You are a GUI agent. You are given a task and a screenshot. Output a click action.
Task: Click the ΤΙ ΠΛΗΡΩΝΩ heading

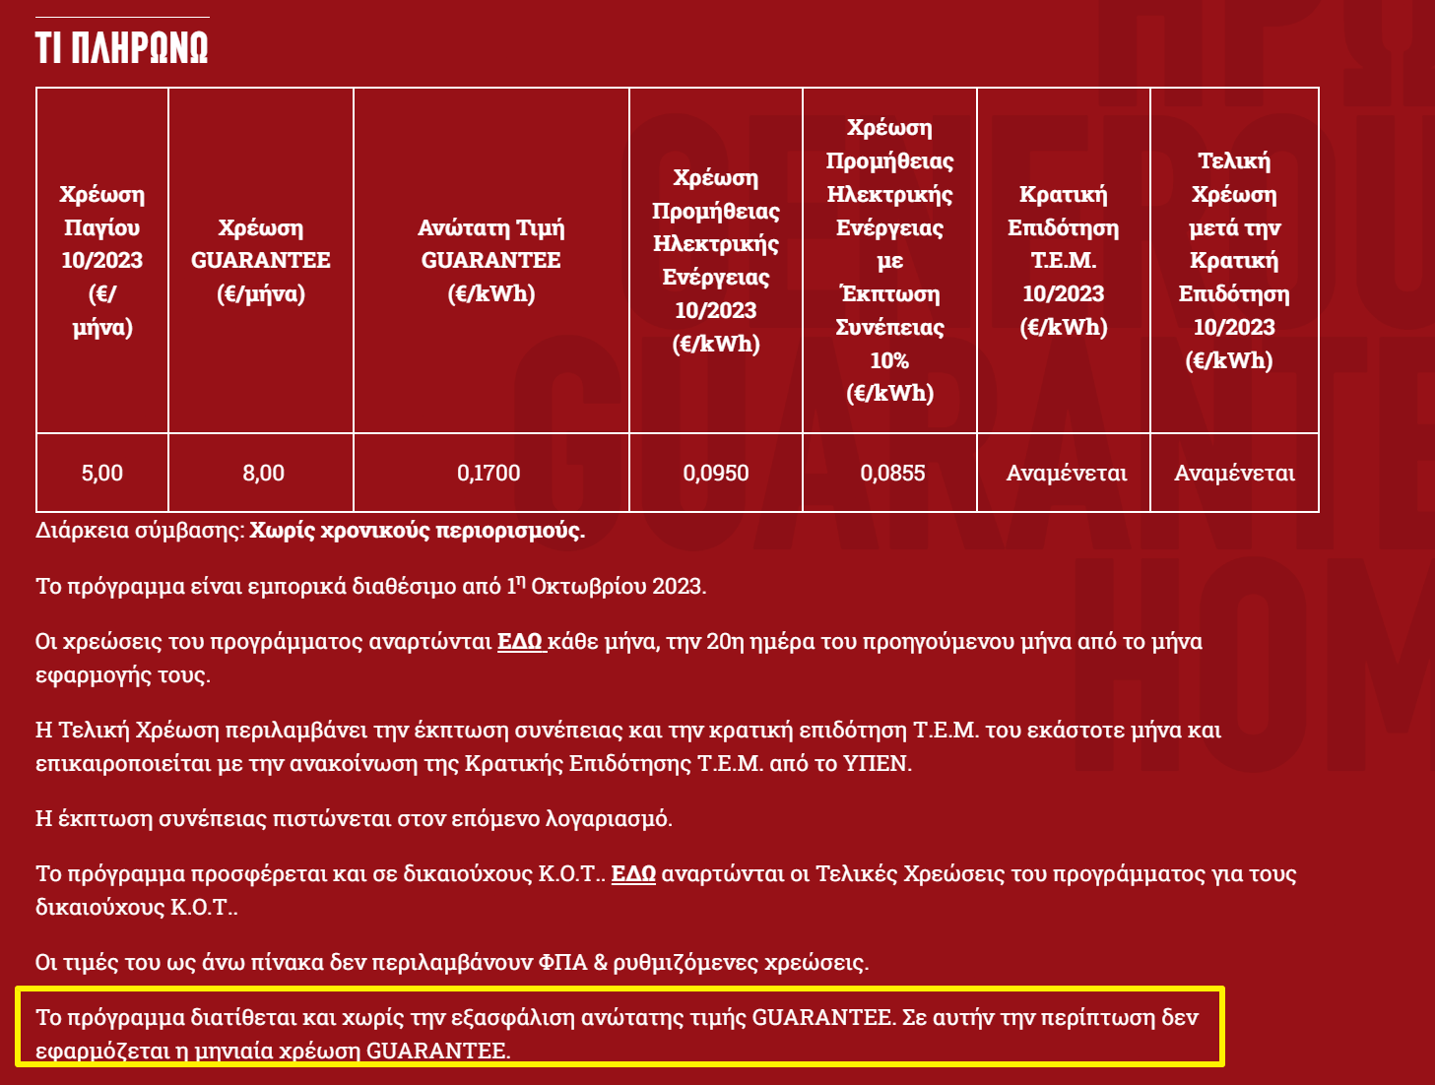(x=122, y=48)
